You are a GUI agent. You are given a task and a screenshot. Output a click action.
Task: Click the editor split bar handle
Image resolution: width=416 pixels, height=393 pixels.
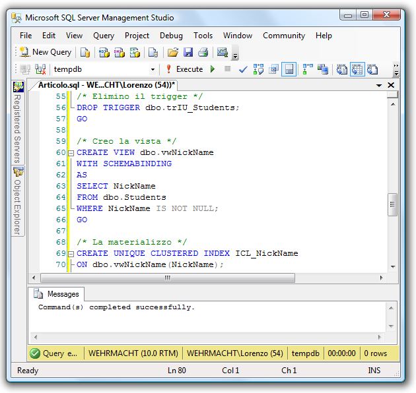click(x=392, y=94)
